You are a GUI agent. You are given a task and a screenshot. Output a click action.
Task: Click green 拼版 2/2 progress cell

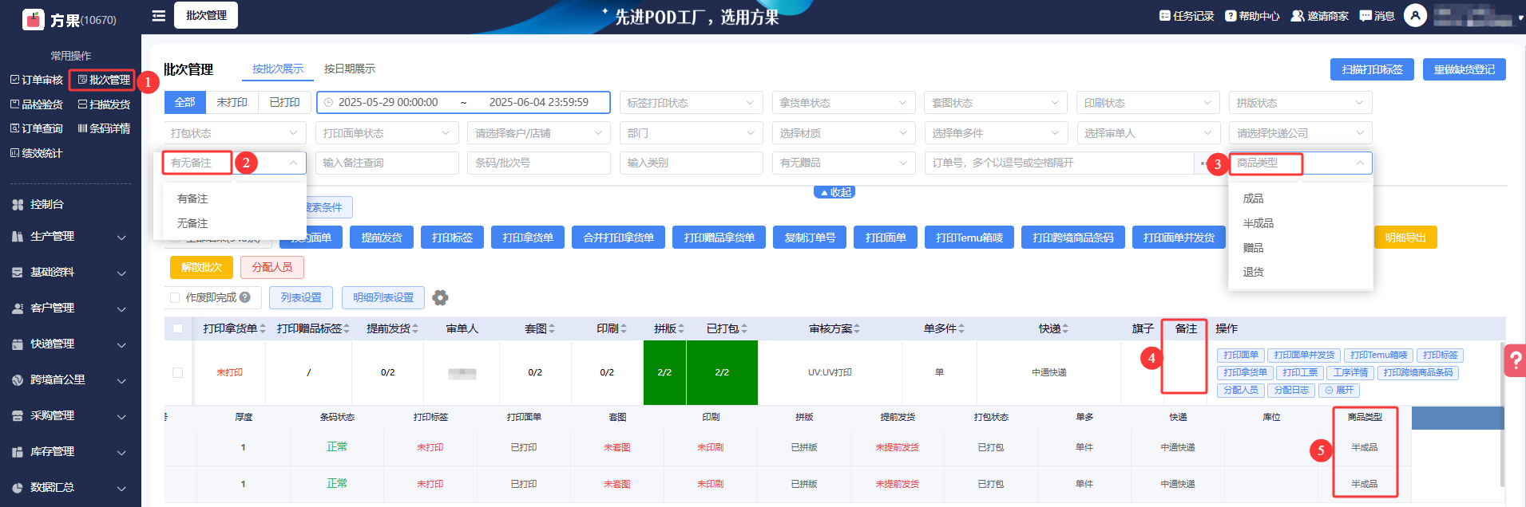[664, 372]
